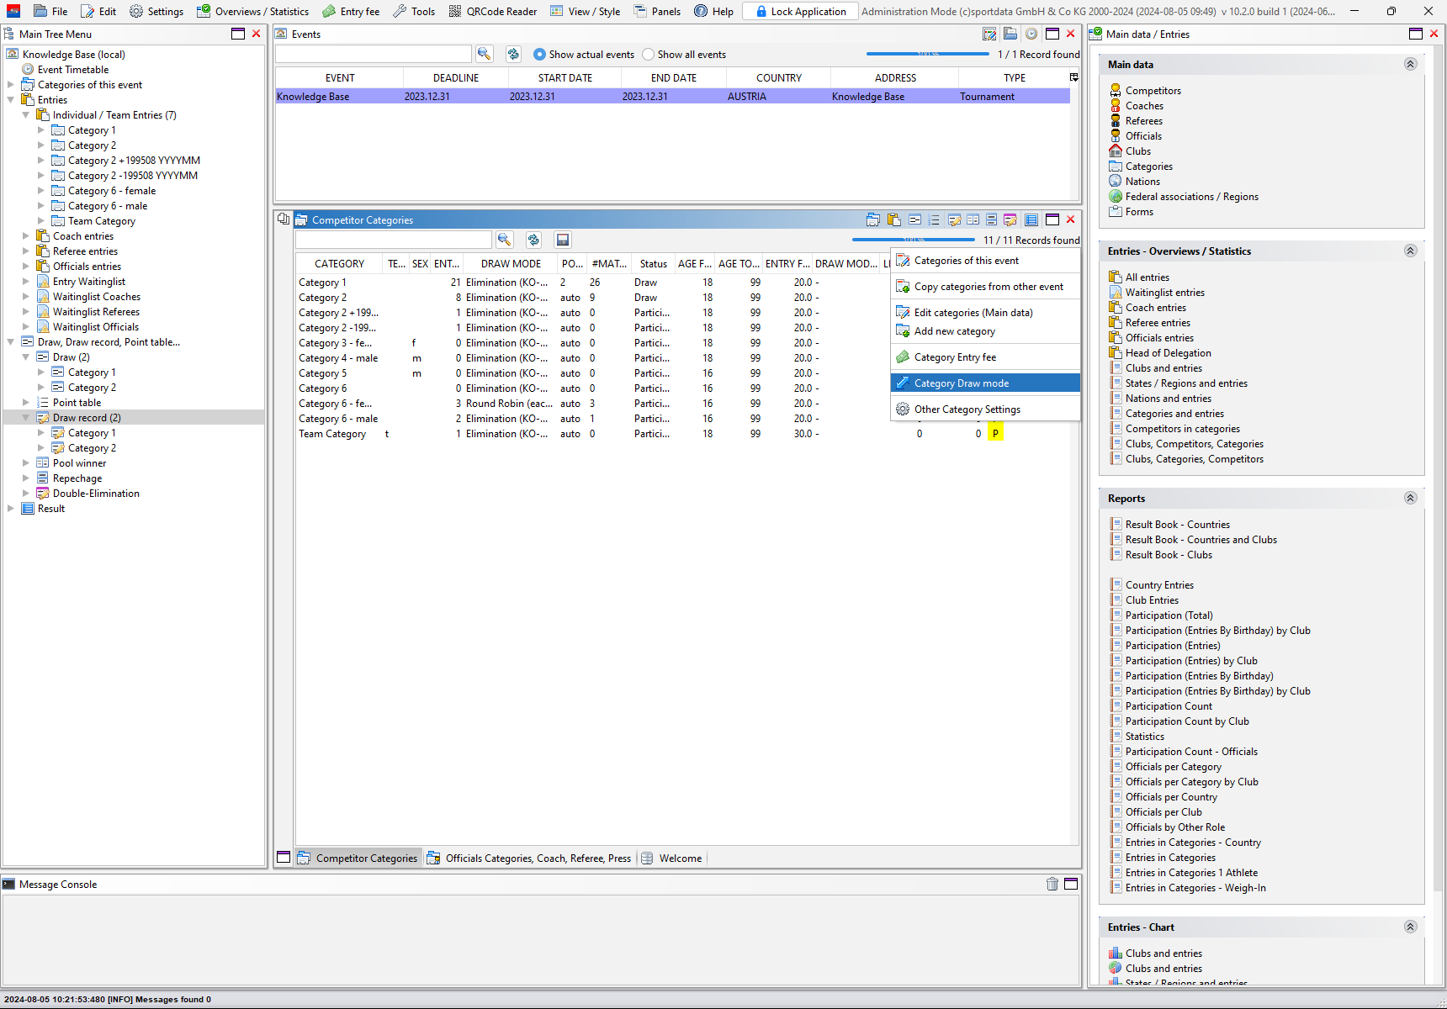This screenshot has height=1009, width=1447.
Task: Open the Overviews / Statistics menu
Action: click(x=253, y=11)
